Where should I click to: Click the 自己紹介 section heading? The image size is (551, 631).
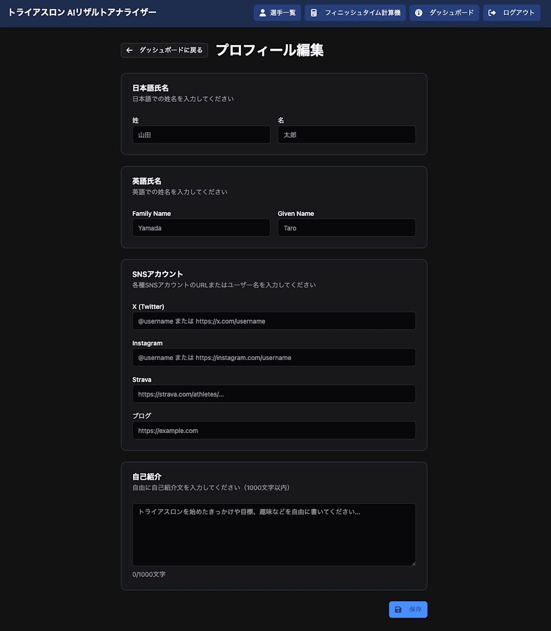147,477
